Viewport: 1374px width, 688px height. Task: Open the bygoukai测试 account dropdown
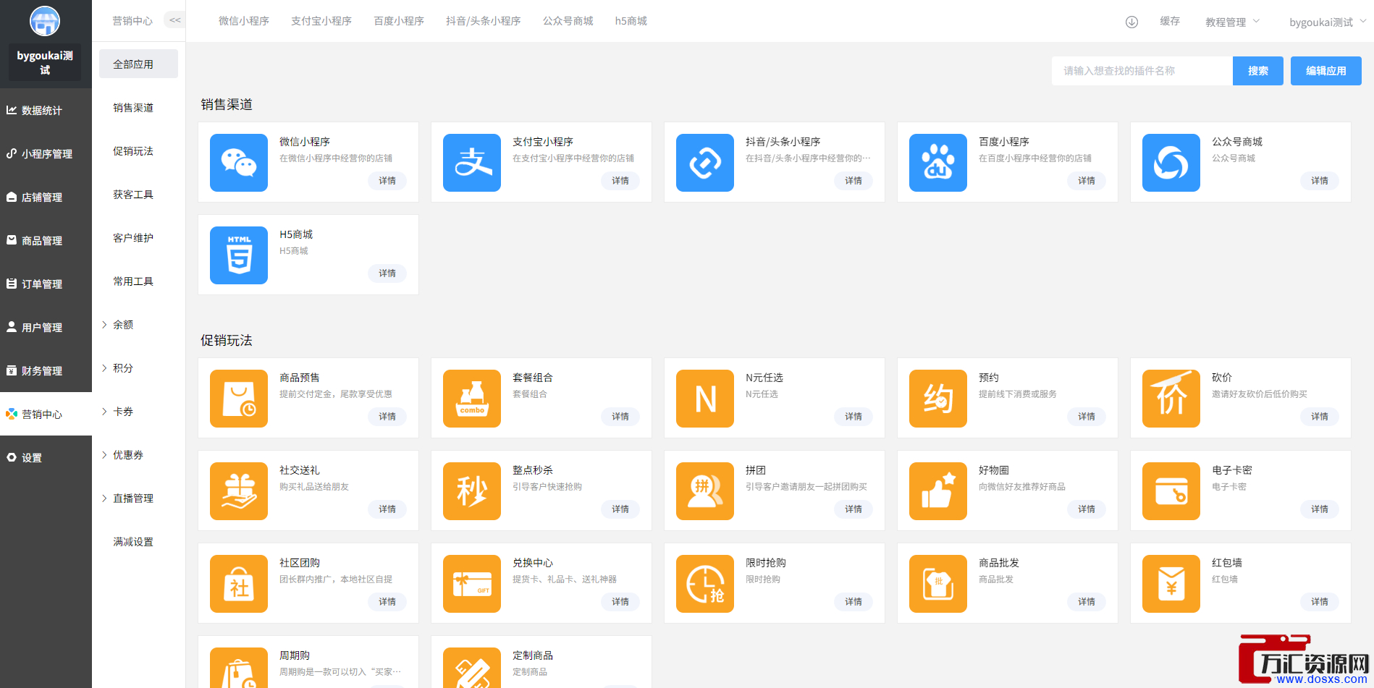tap(1326, 22)
